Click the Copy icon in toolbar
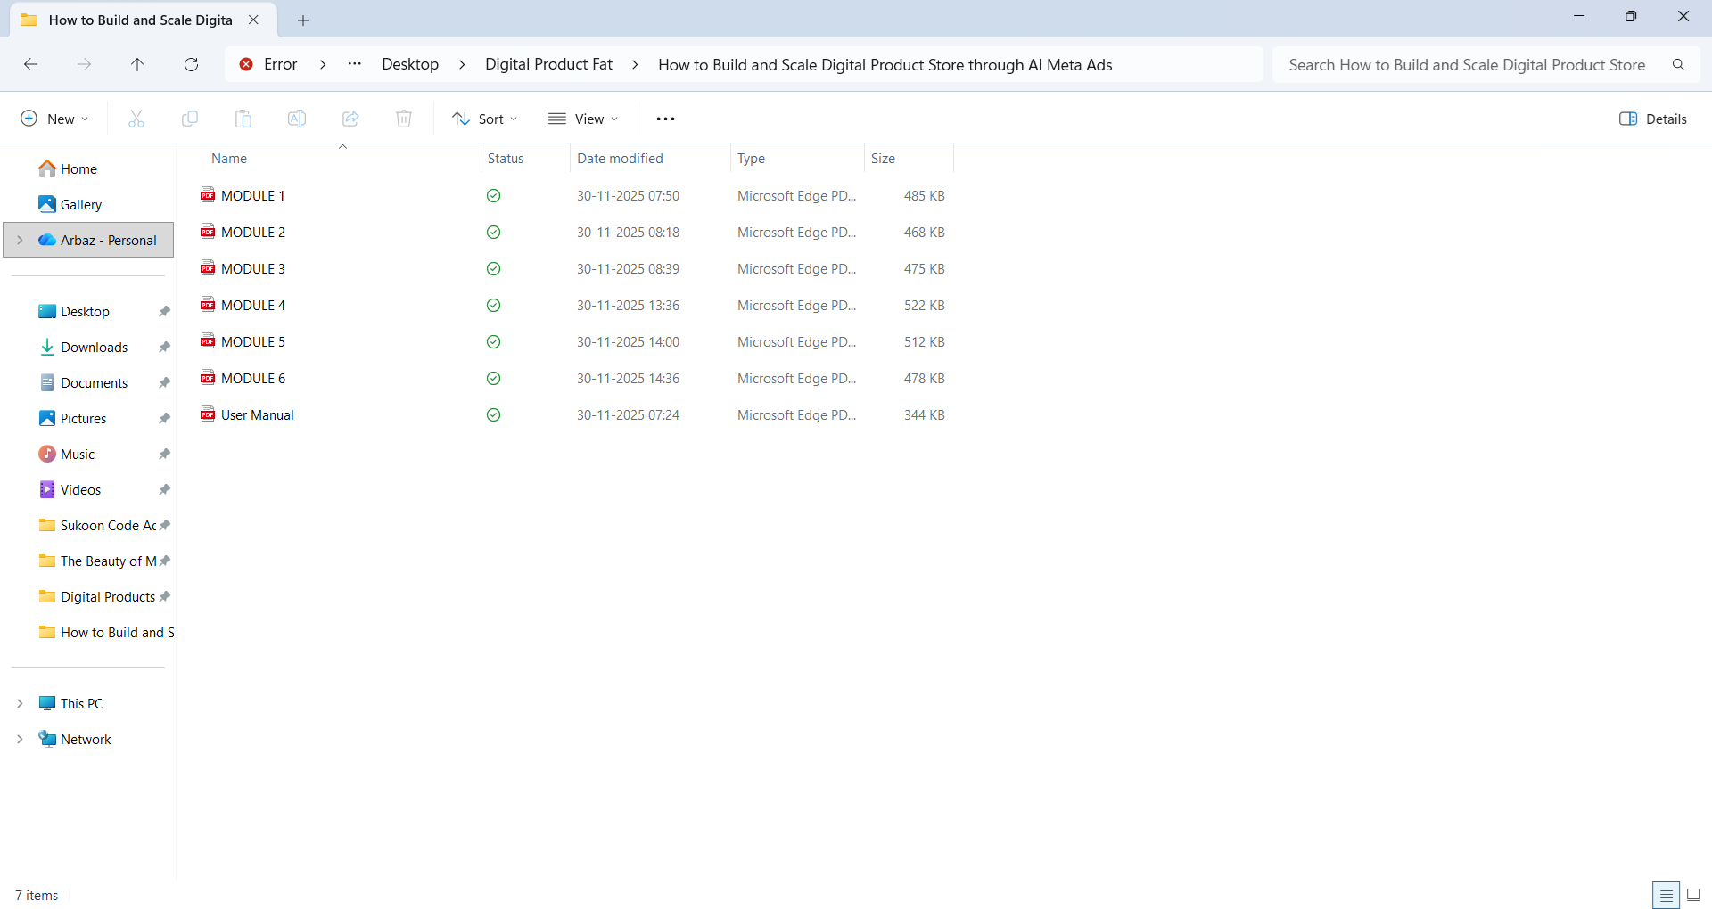 coord(190,119)
